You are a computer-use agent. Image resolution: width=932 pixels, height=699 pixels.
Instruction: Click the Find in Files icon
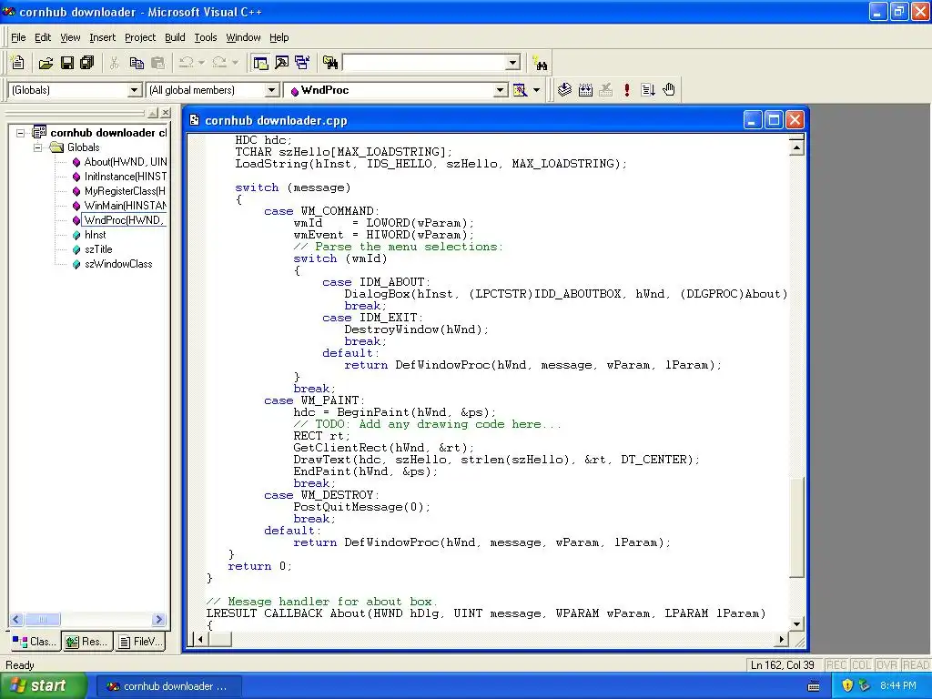coord(329,63)
